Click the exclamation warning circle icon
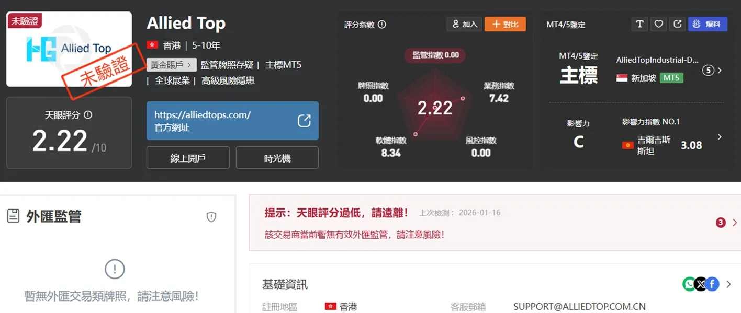Viewport: 741px width, 313px height. click(115, 270)
